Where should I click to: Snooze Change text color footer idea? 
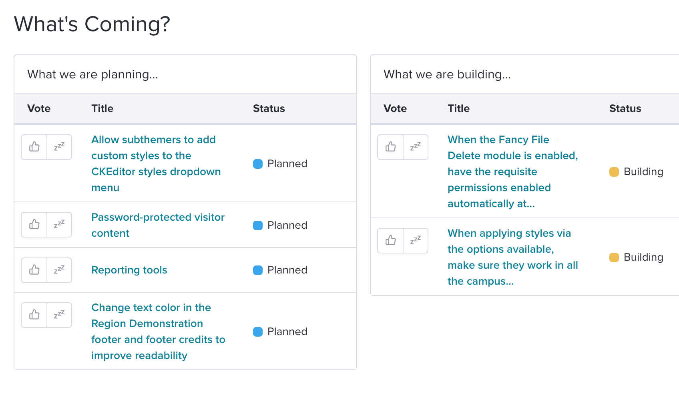click(59, 315)
